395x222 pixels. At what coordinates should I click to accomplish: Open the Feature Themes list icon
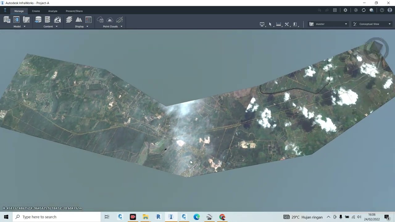coord(88,20)
